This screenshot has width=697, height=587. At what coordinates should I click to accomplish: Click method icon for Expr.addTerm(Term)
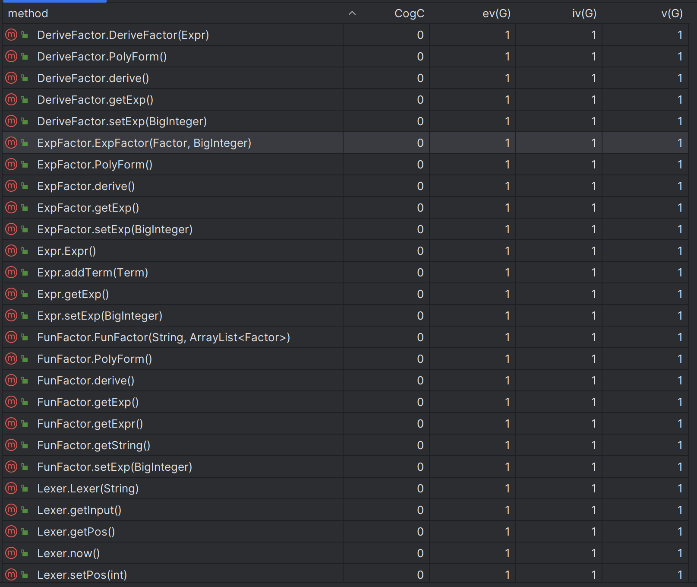(x=11, y=272)
